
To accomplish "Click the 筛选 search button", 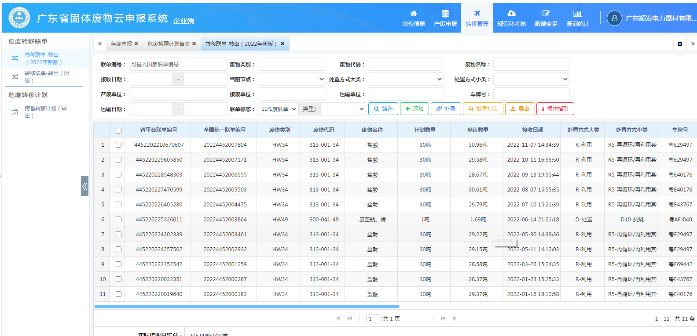I will tap(383, 109).
